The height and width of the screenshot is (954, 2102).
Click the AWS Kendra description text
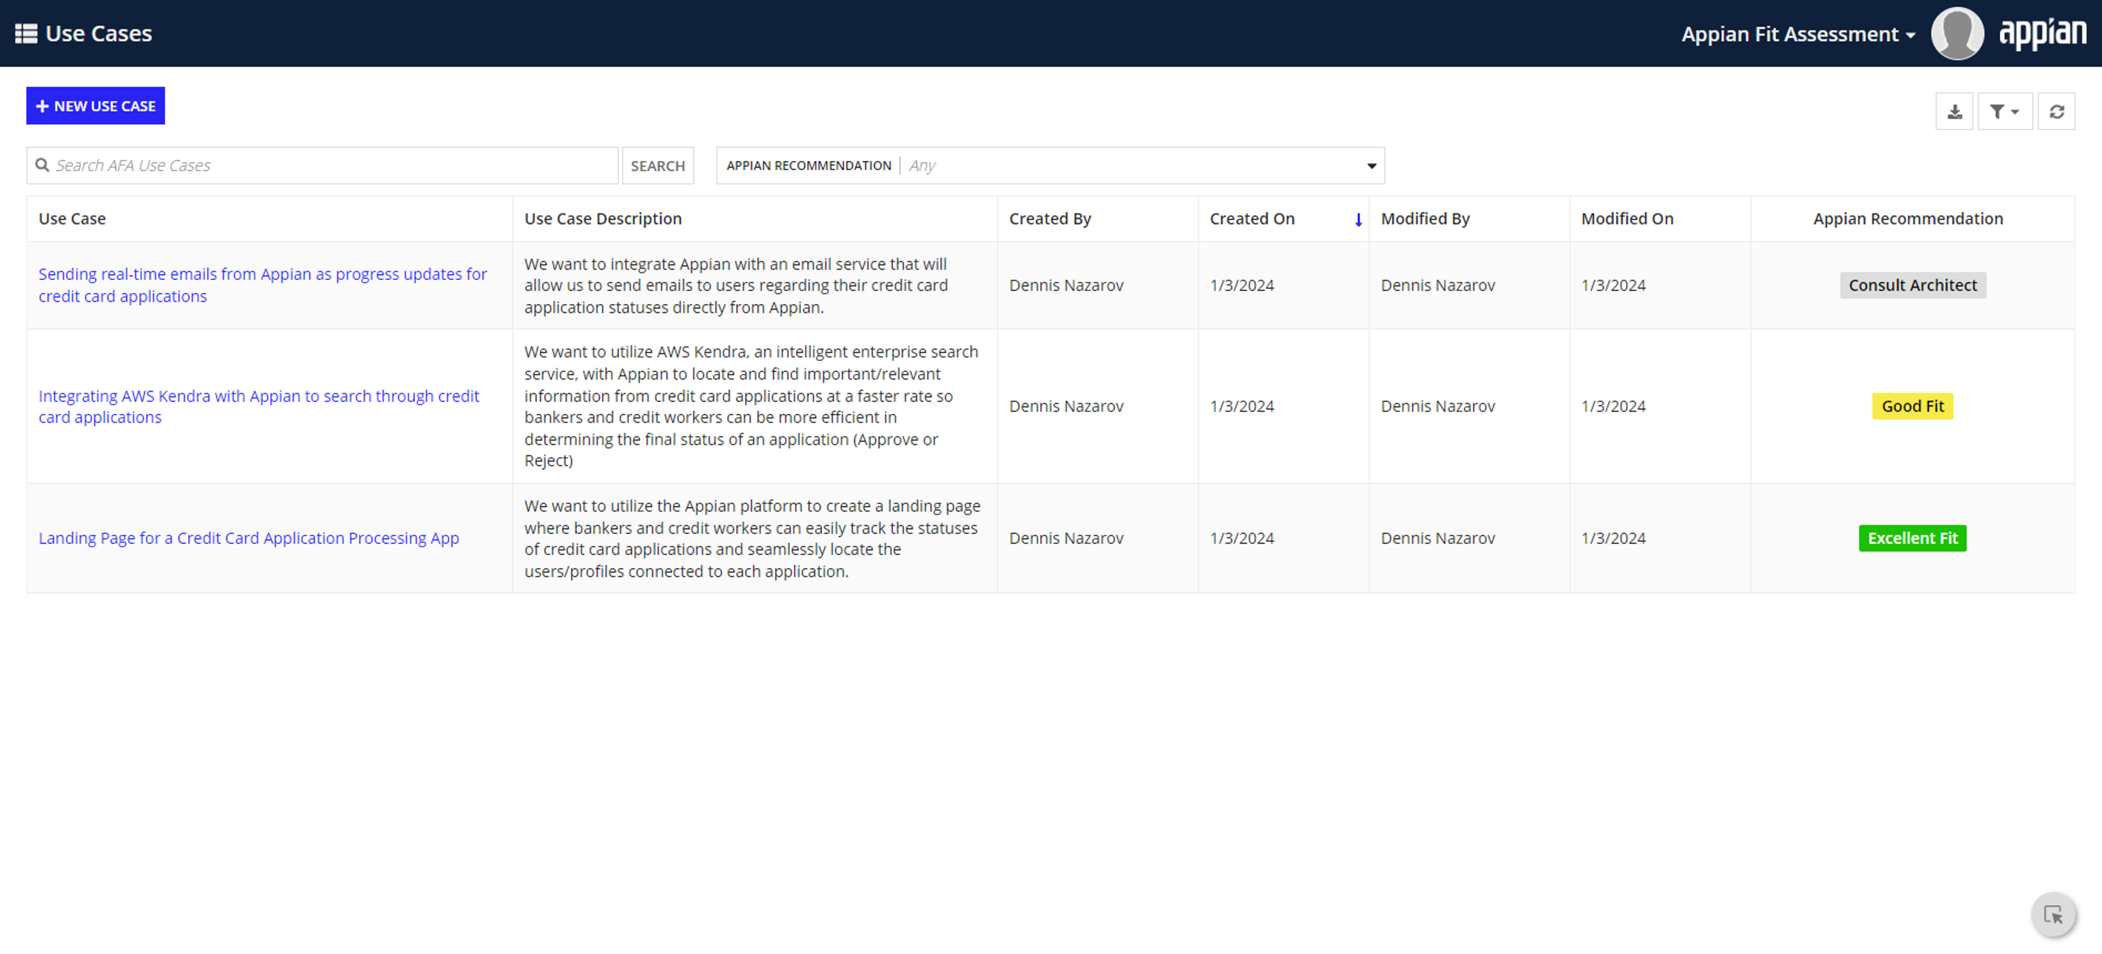(752, 407)
